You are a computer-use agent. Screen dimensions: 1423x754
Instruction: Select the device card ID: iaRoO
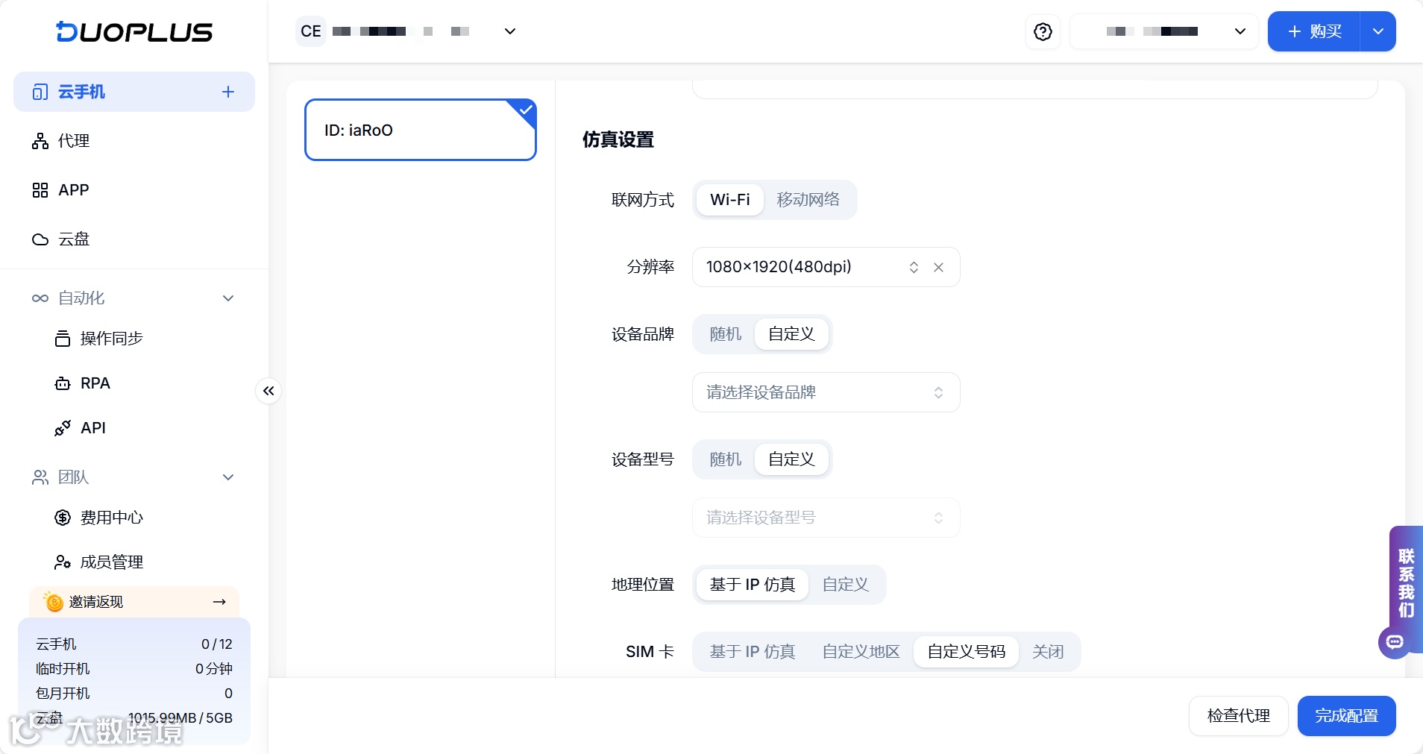(421, 130)
